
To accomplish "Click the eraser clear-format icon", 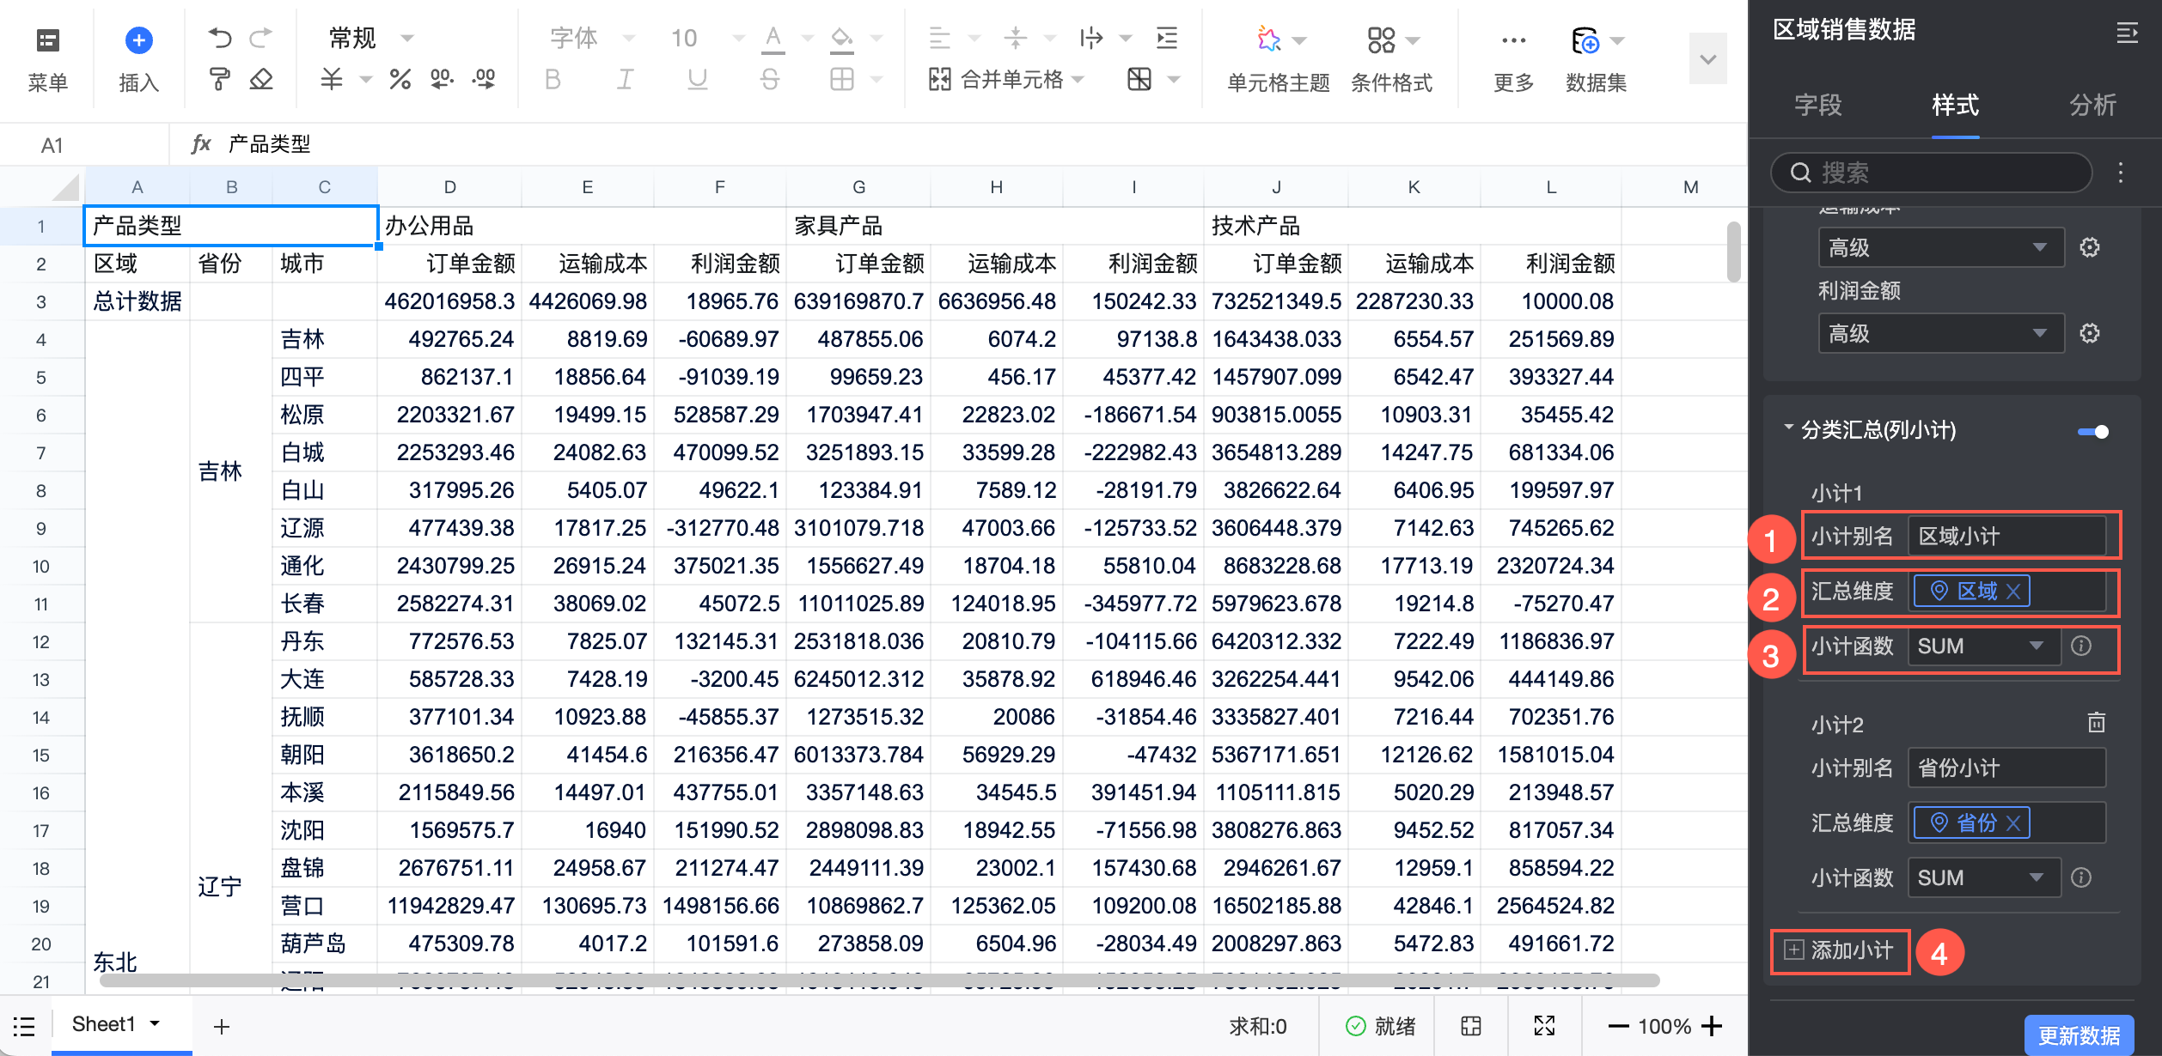I will point(261,80).
